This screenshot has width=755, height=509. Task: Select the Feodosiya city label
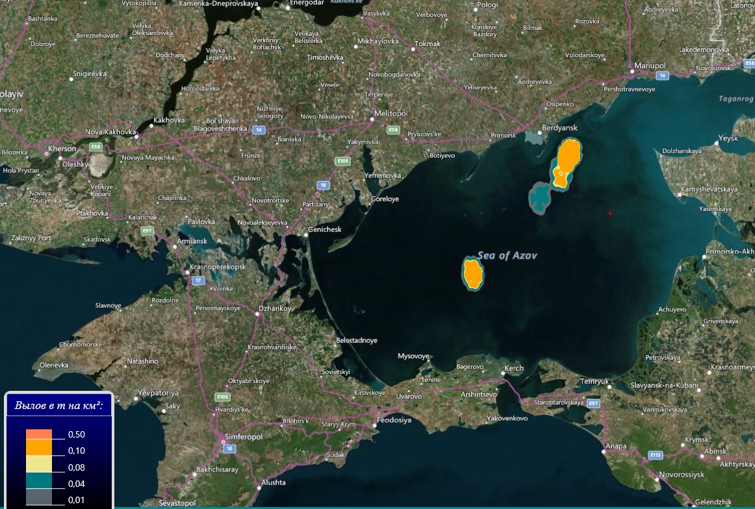tap(394, 420)
